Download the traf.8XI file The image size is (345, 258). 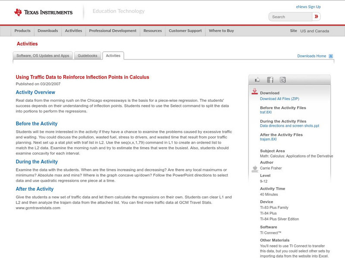[x=266, y=112]
